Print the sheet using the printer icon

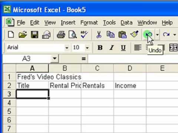61,34
